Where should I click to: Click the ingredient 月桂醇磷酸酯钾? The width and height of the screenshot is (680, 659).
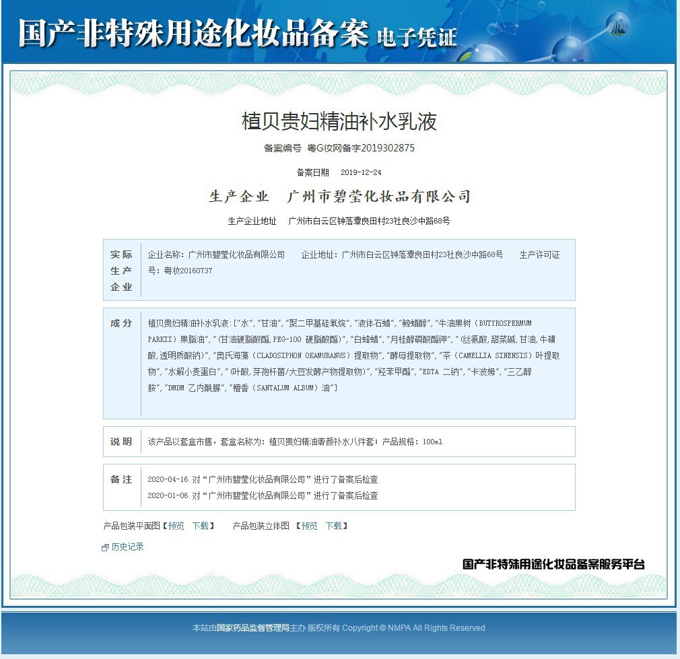click(x=419, y=339)
